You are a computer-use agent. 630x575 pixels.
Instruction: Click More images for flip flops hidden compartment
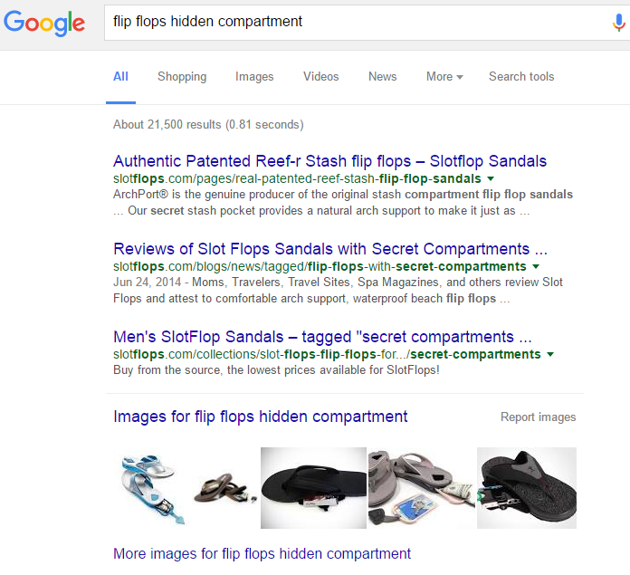click(262, 553)
